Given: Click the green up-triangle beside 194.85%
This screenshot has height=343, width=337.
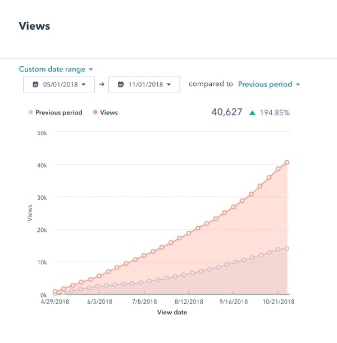Looking at the screenshot, I should (253, 113).
